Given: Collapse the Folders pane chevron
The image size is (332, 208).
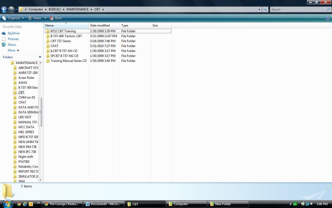Looking at the screenshot, I should point(40,57).
